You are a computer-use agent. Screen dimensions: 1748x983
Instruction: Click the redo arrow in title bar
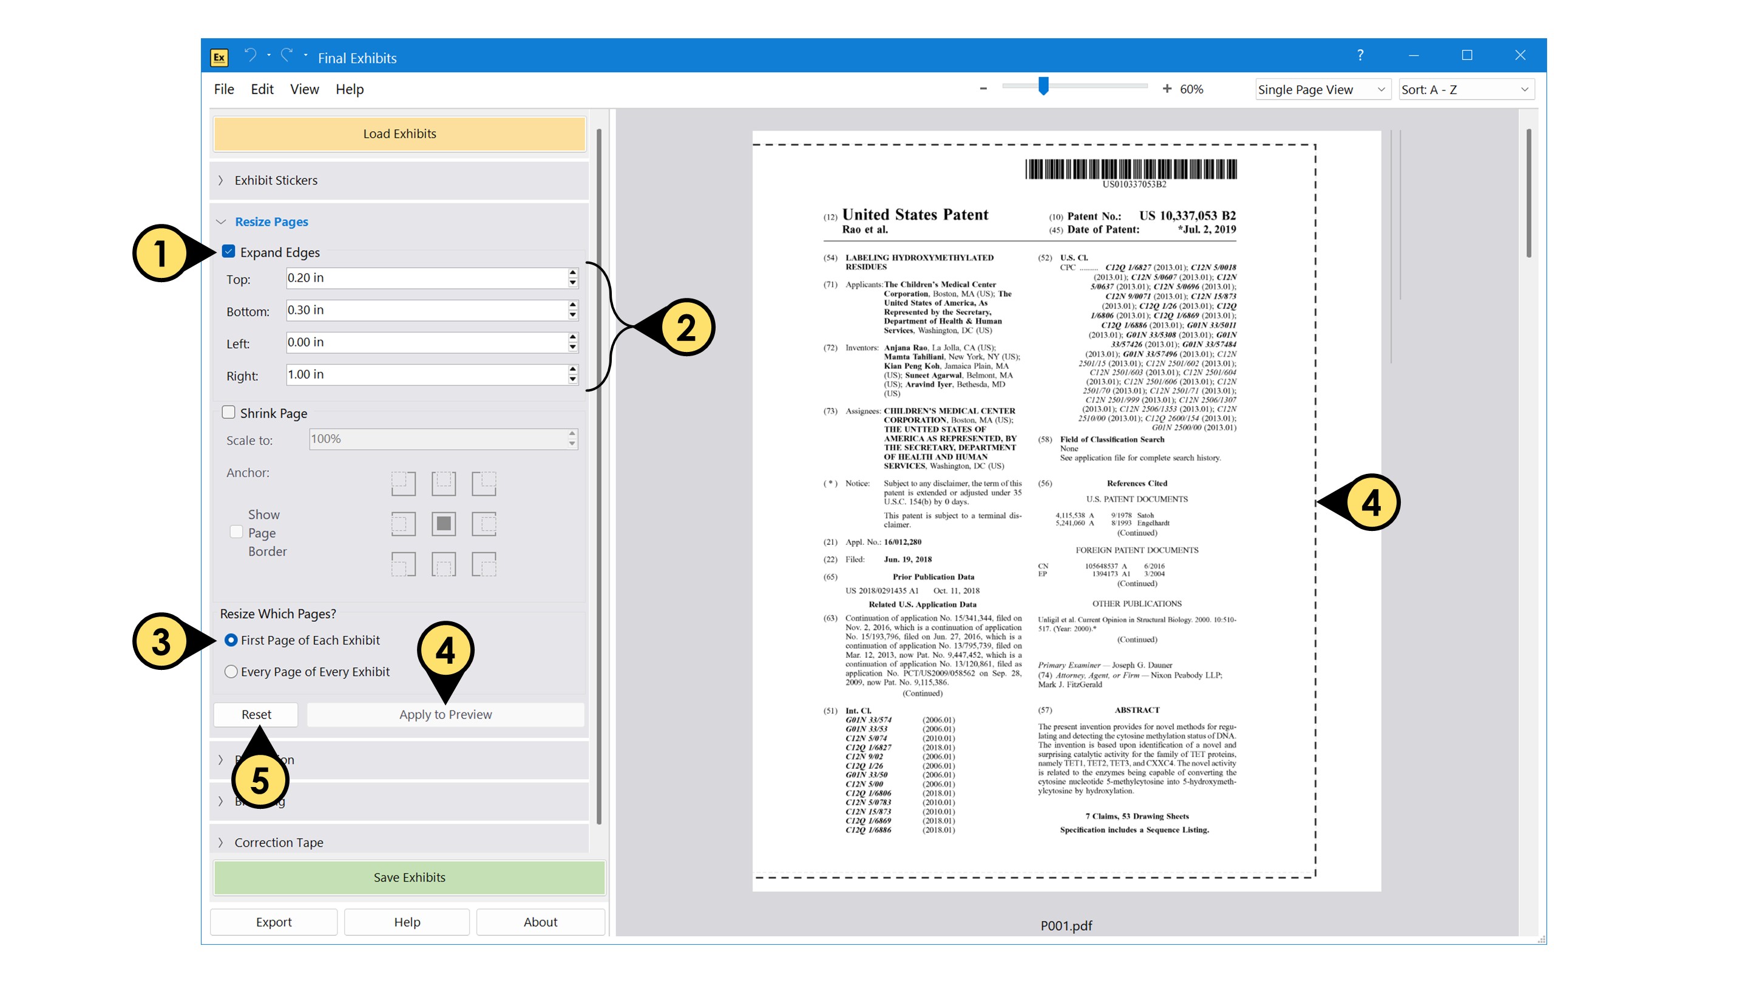(287, 56)
